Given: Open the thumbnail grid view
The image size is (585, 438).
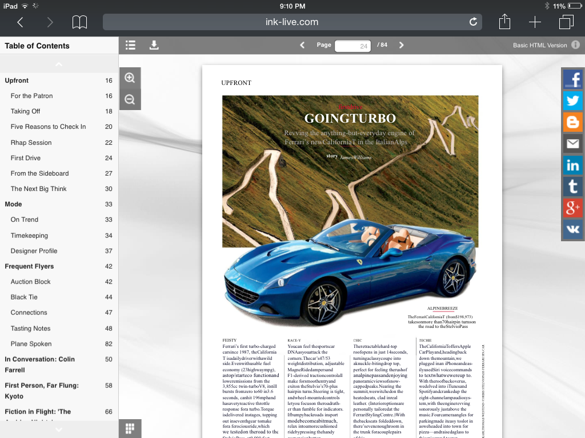Looking at the screenshot, I should (130, 428).
